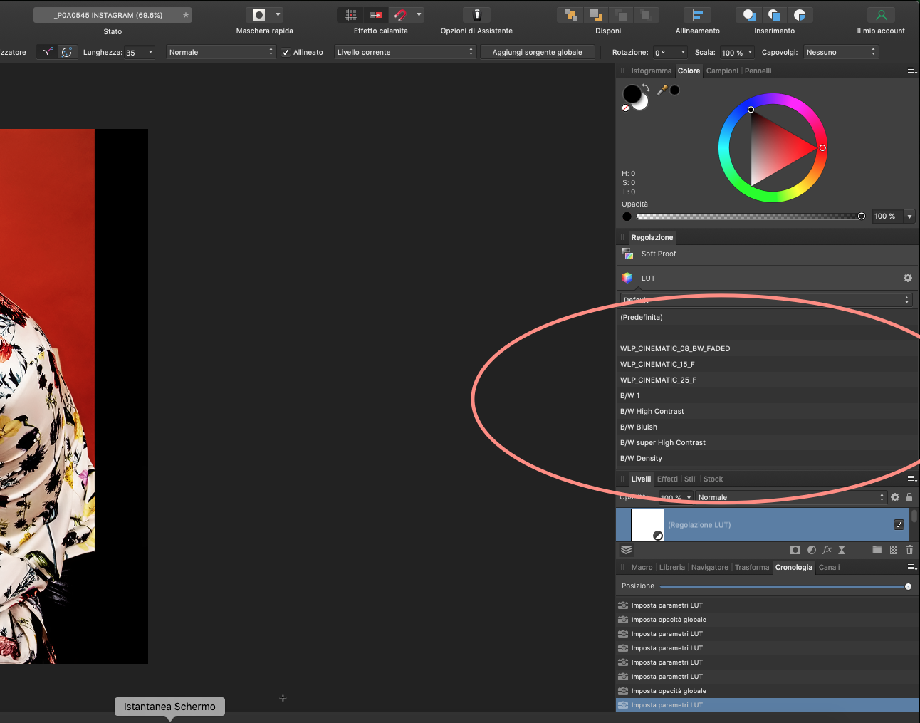Toggle force pixel alignment icon
This screenshot has height=723, width=920.
pos(376,15)
